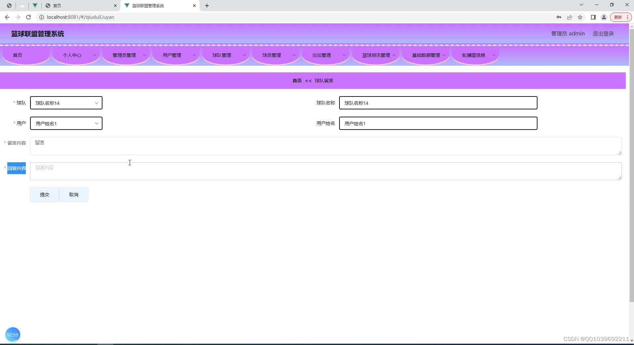Go back using browser back arrow
This screenshot has width=634, height=345.
coord(7,17)
